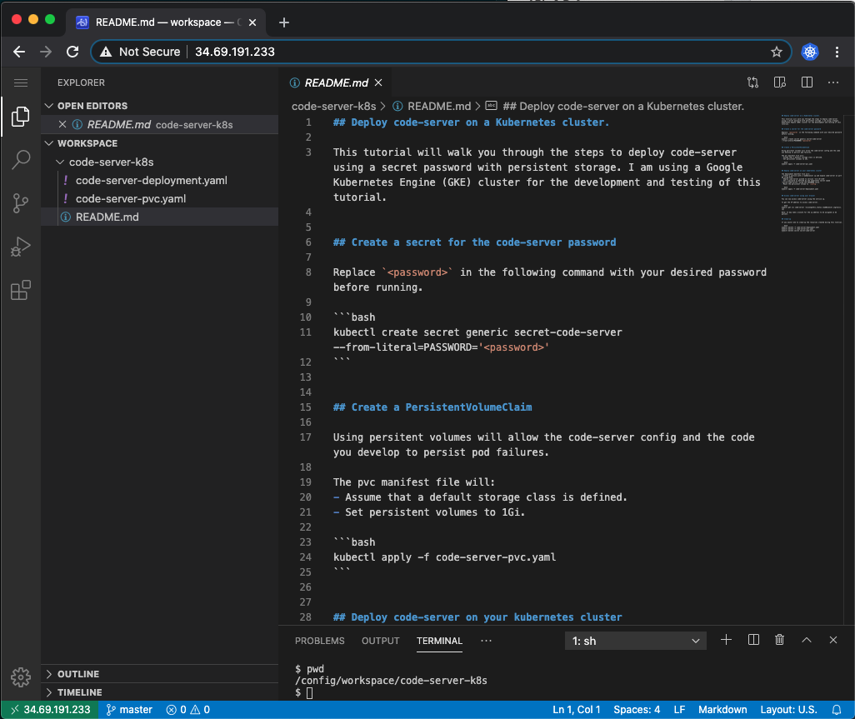855x719 pixels.
Task: Open the Source Control view
Action: (x=21, y=203)
